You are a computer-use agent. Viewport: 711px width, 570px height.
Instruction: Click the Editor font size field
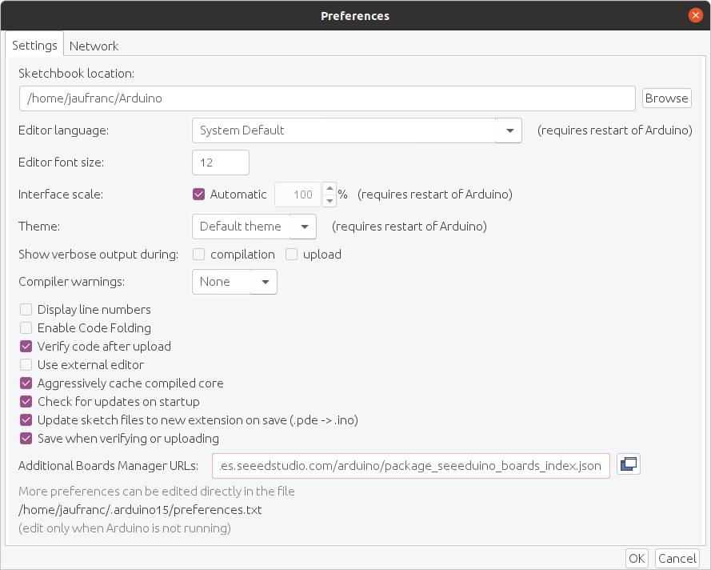(x=221, y=163)
